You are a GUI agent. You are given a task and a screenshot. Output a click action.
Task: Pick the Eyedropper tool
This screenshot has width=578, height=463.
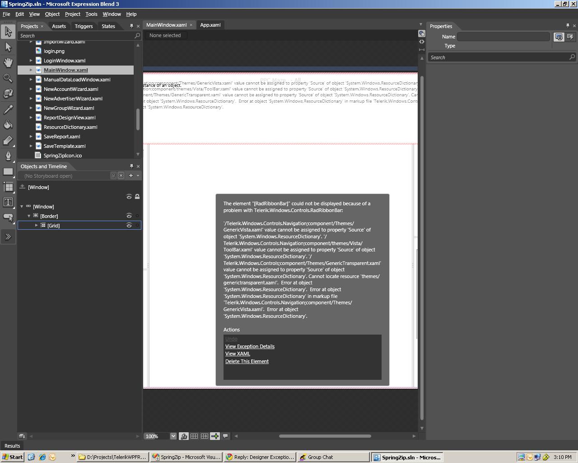point(8,109)
